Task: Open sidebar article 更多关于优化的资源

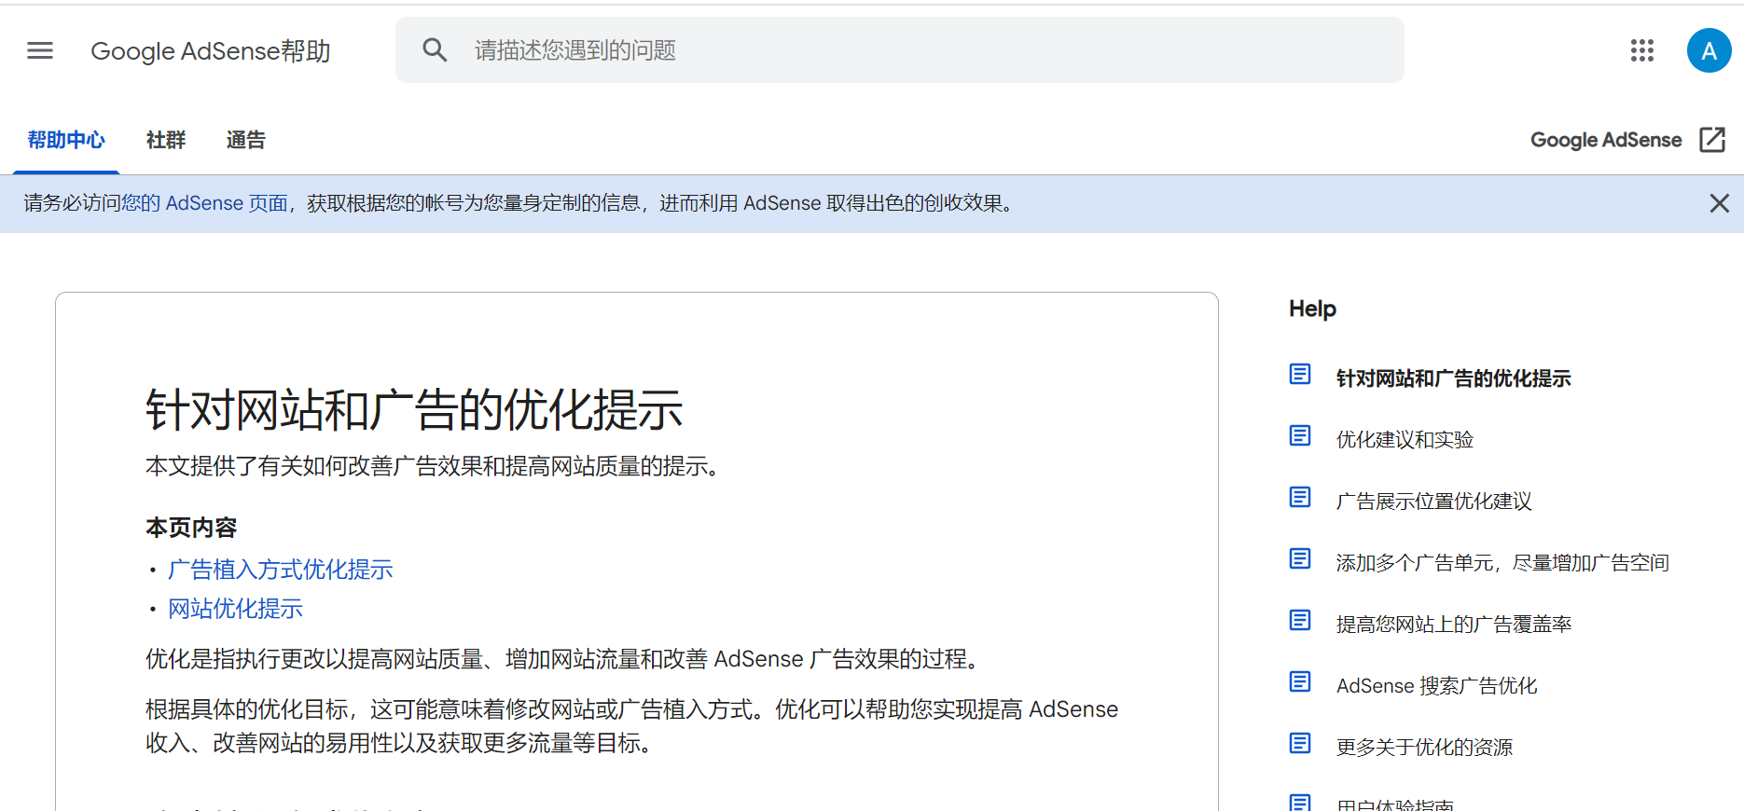Action: click(x=1424, y=748)
